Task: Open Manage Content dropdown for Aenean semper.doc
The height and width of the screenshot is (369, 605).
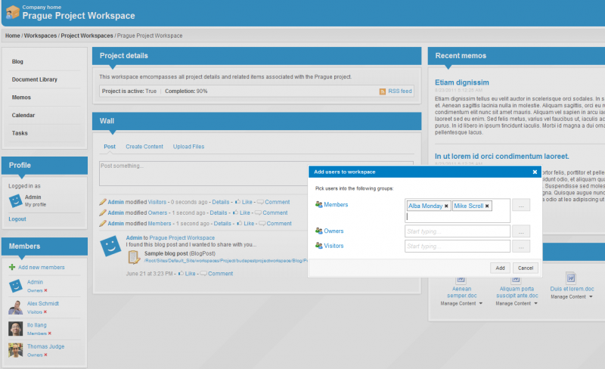Action: 461,304
